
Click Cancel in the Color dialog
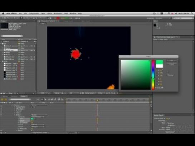tap(172, 64)
